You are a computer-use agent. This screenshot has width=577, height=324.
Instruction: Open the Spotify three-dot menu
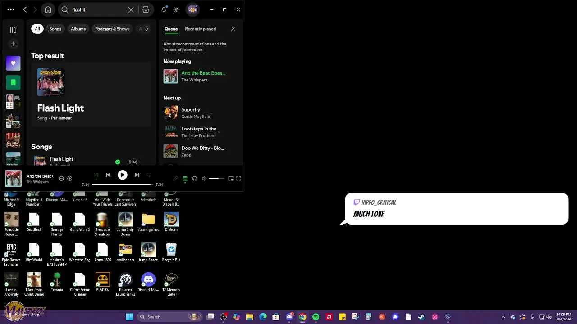pyautogui.click(x=11, y=9)
